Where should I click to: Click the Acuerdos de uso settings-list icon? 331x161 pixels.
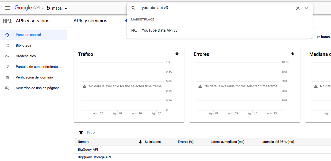pos(7,88)
